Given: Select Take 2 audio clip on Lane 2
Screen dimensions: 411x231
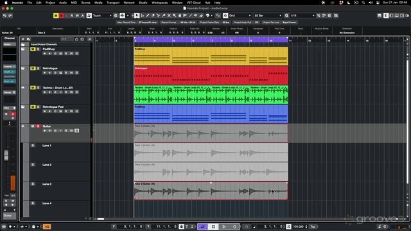Looking at the screenshot, I should tap(211, 171).
